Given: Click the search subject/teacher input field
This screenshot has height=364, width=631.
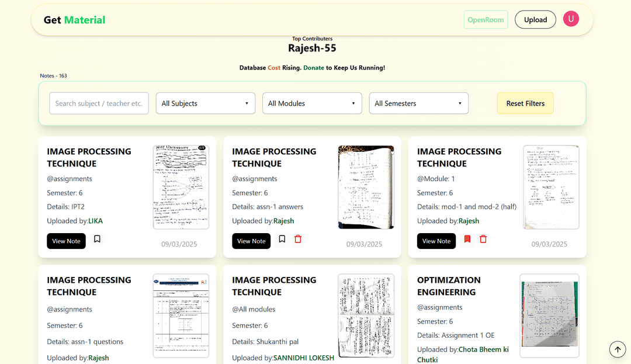Looking at the screenshot, I should (98, 103).
